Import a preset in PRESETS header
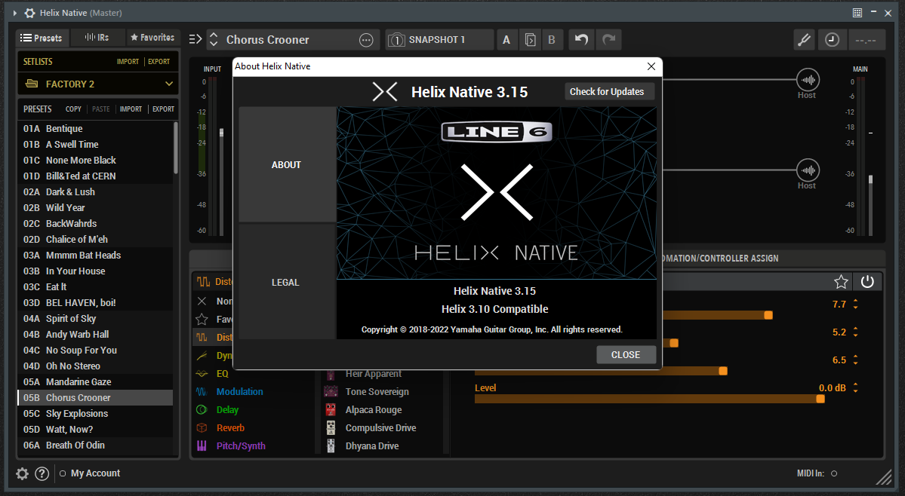Image resolution: width=905 pixels, height=496 pixels. coord(131,109)
